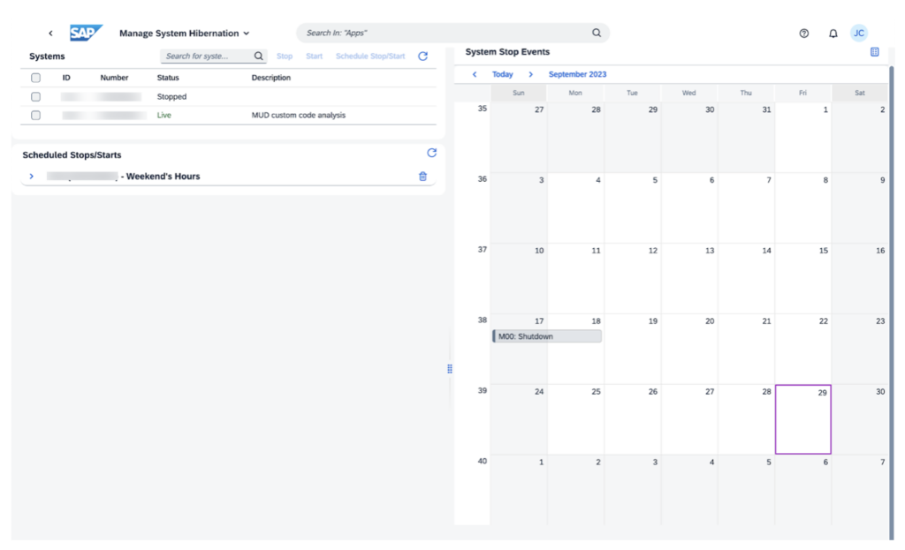The width and height of the screenshot is (905, 550).
Task: Toggle the select-all systems checkbox
Action: click(x=36, y=78)
